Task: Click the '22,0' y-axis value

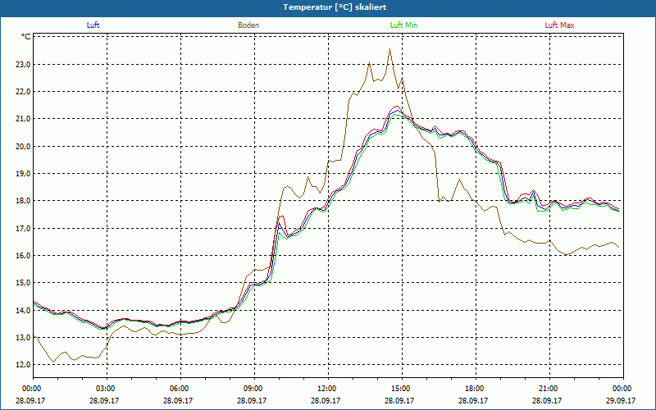Action: pos(23,92)
